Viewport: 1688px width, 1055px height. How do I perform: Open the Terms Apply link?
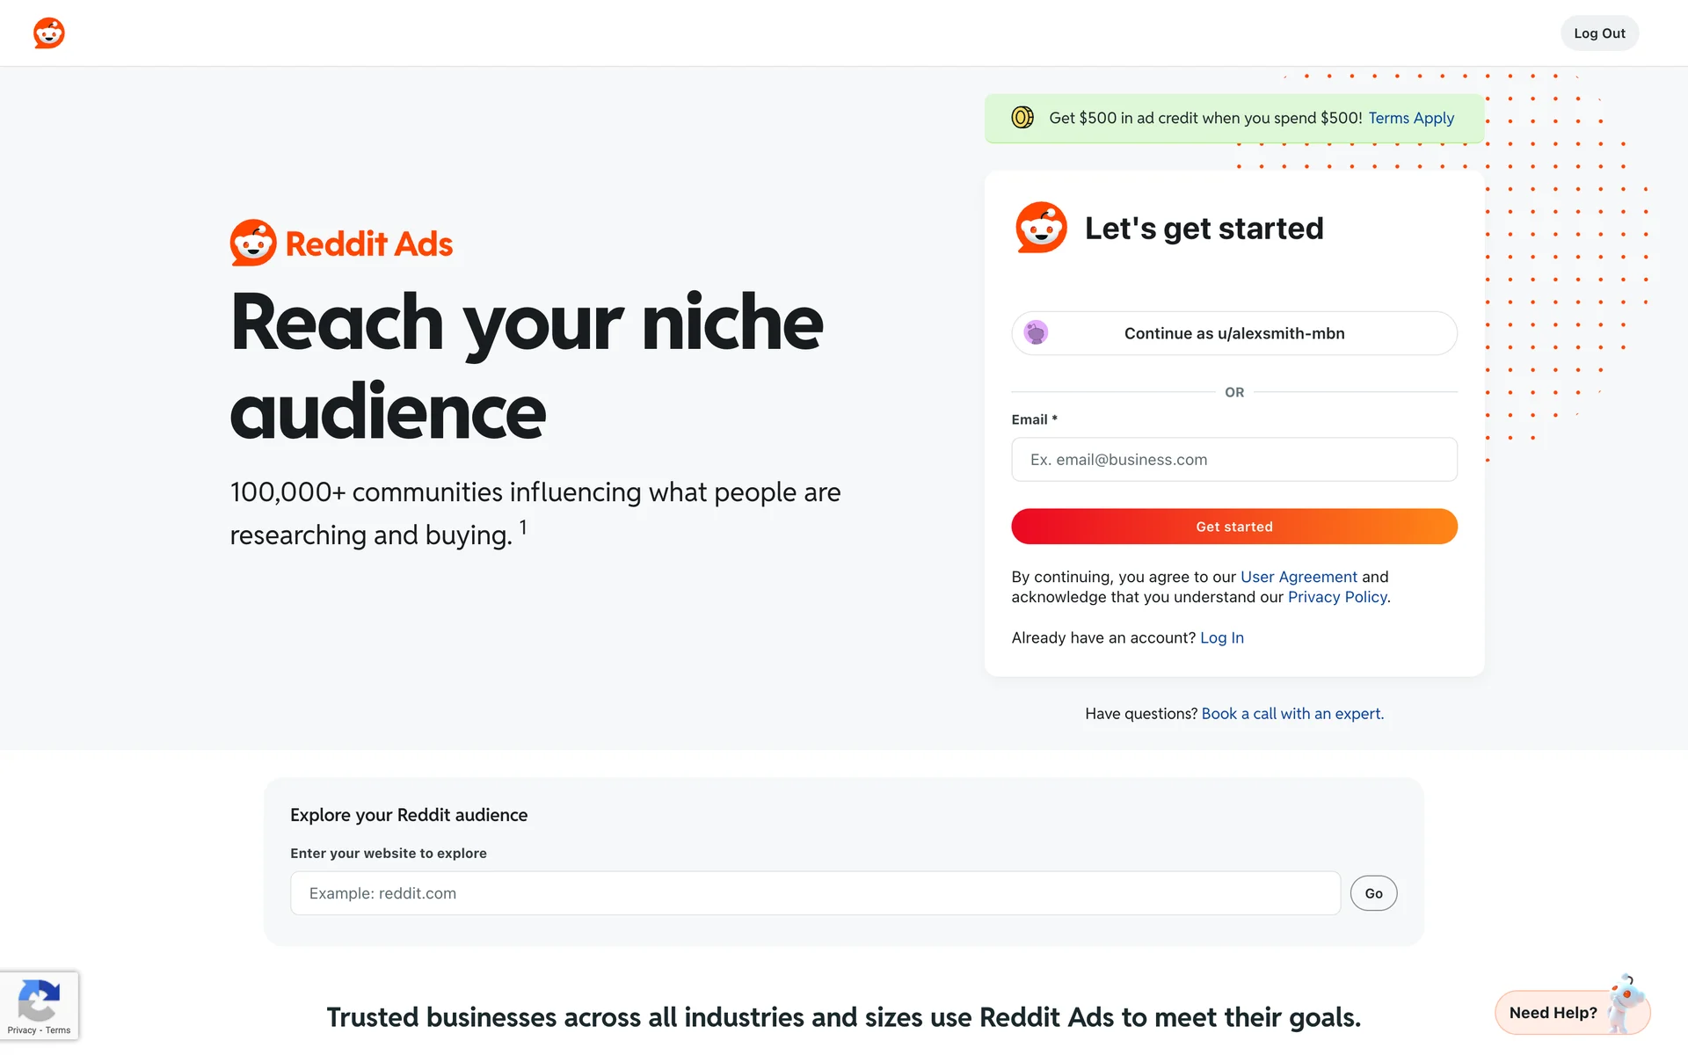click(x=1411, y=118)
